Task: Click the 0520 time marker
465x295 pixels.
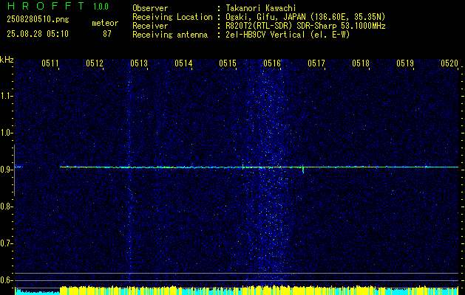Action: [449, 63]
